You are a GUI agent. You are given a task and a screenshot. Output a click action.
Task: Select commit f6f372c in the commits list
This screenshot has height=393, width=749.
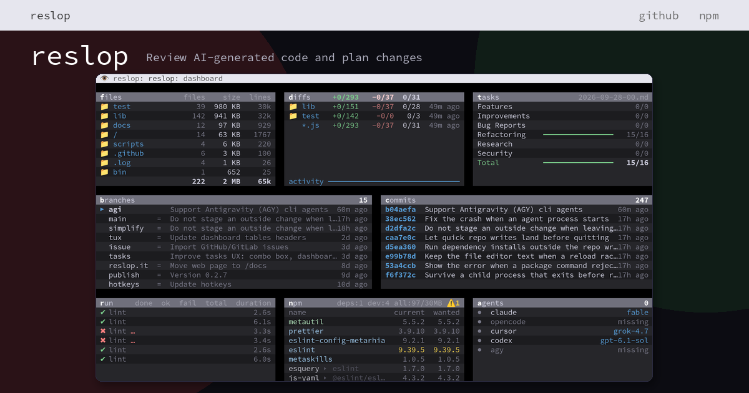516,275
